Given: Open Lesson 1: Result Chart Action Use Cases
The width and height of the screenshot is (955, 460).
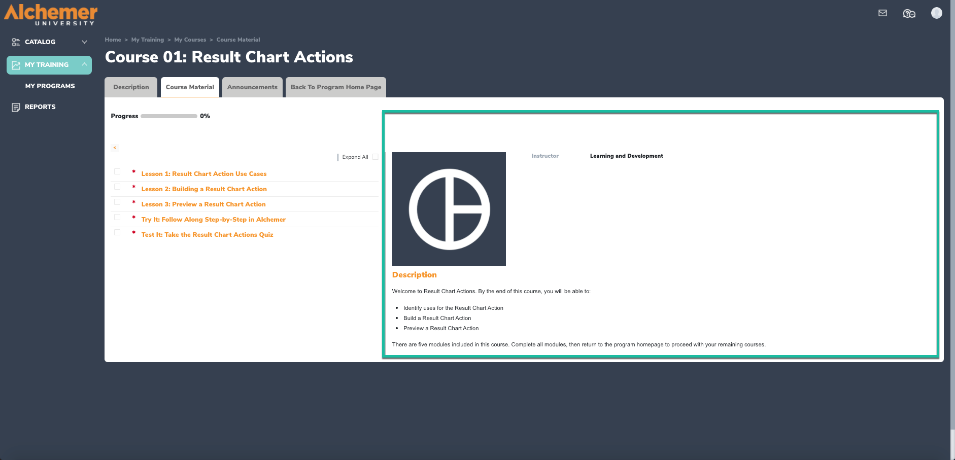Looking at the screenshot, I should point(204,174).
